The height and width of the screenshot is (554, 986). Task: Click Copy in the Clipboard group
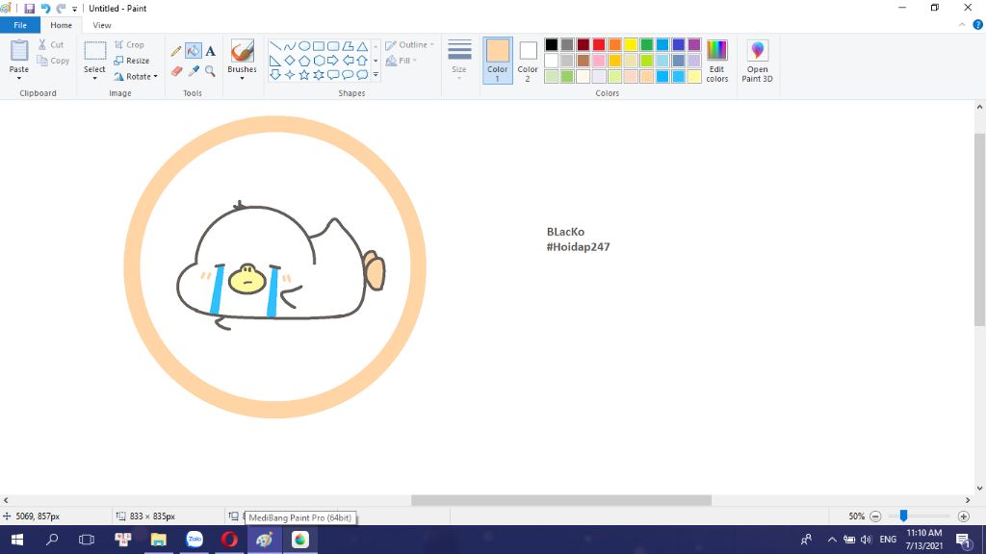[x=53, y=61]
